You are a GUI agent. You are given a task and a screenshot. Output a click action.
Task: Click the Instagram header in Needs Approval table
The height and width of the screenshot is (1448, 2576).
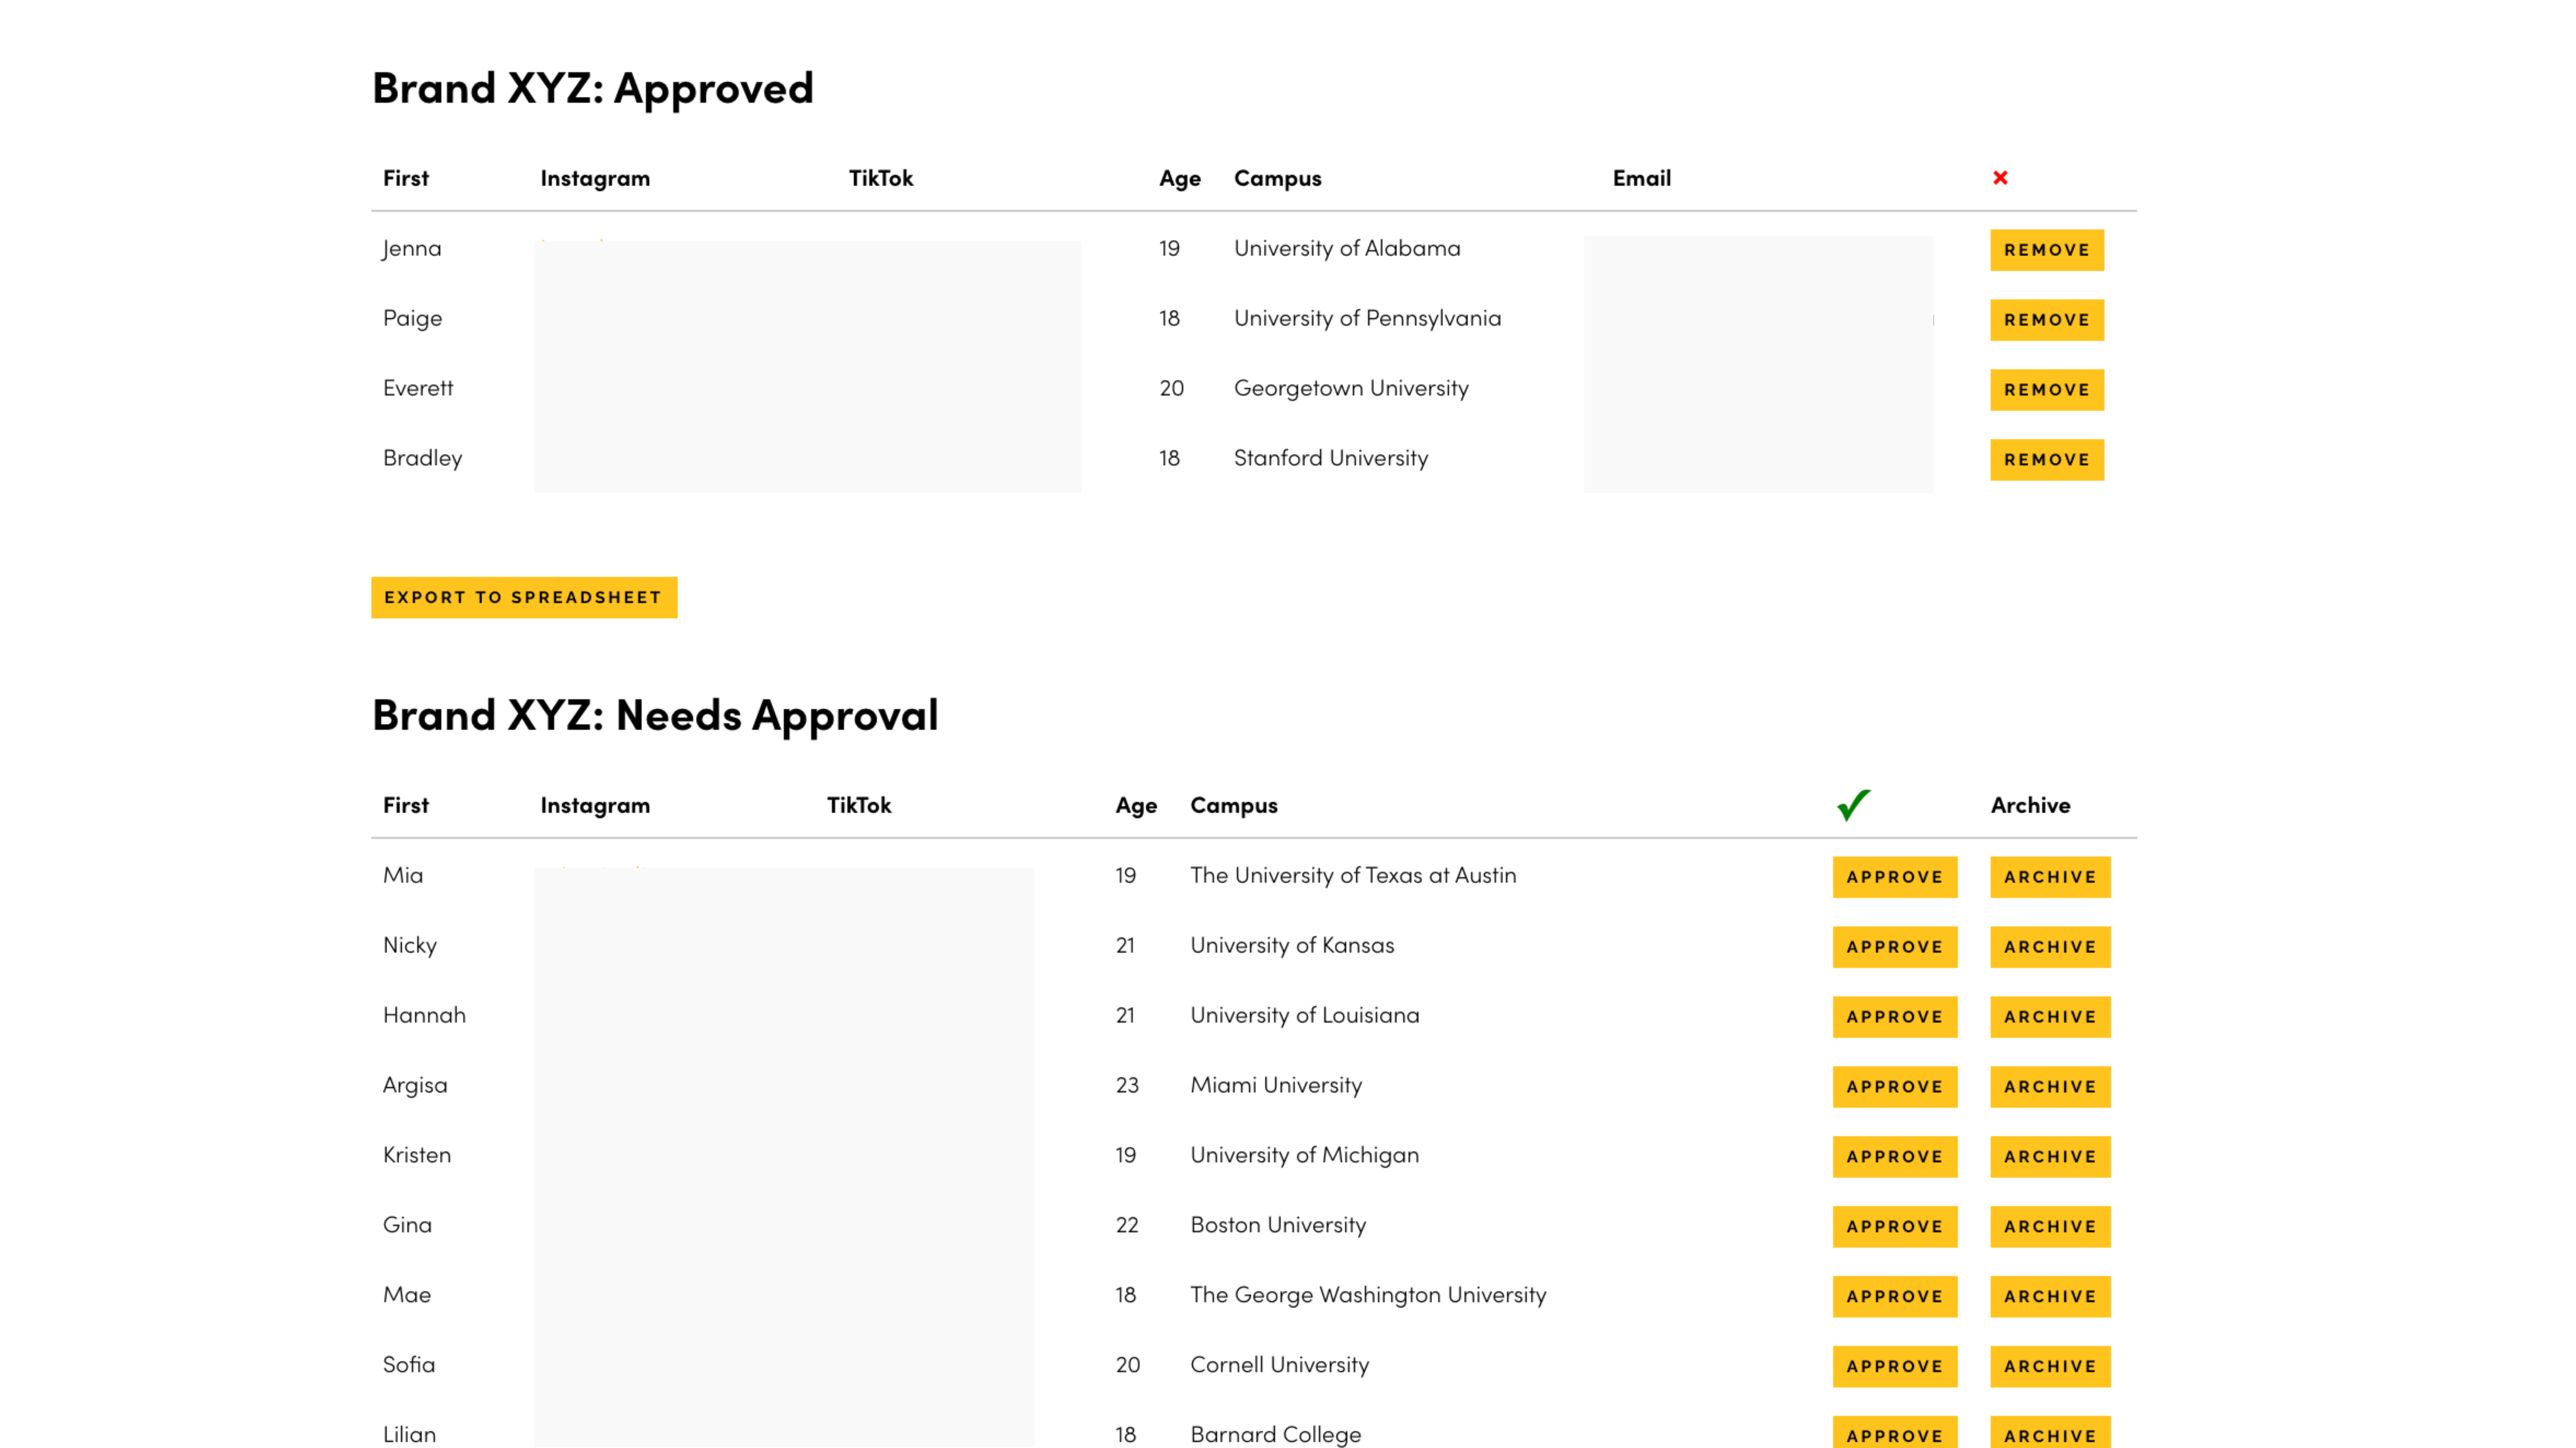click(595, 806)
